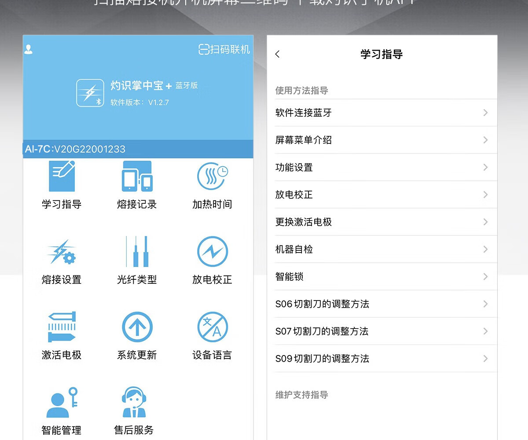Tap the 熔接设置 label
The width and height of the screenshot is (528, 440).
(62, 279)
